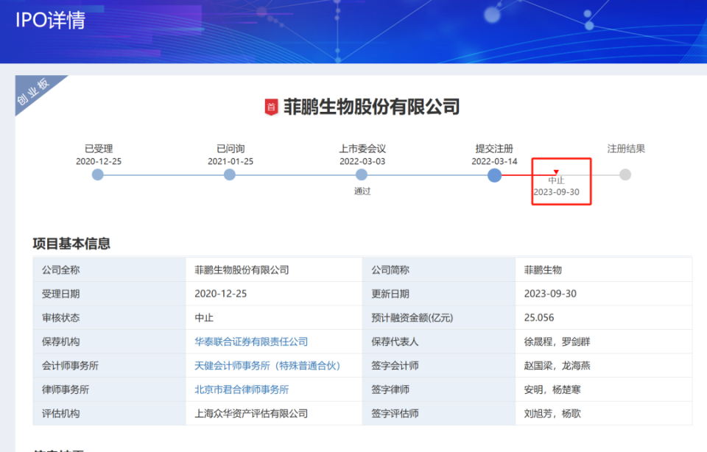This screenshot has width=707, height=452.
Task: Click the 已问询 timeline node dot
Action: point(230,174)
